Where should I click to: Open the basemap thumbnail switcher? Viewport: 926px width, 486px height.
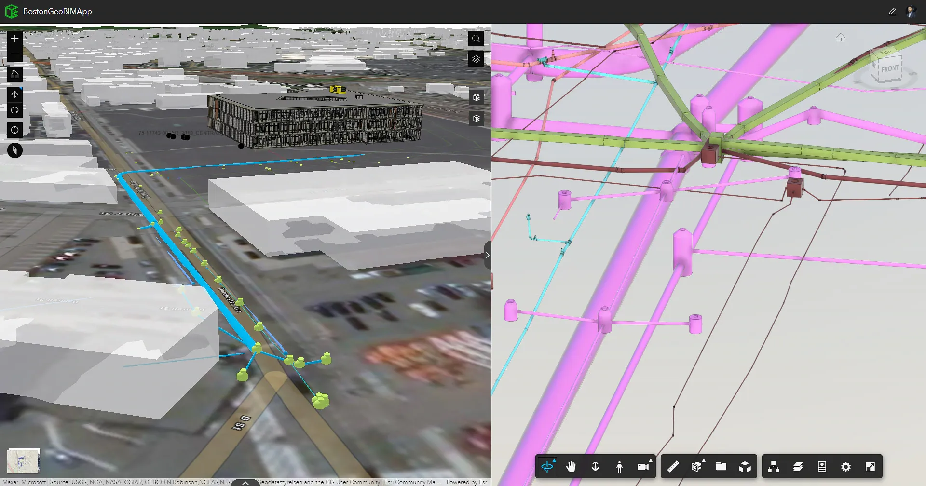tap(24, 461)
